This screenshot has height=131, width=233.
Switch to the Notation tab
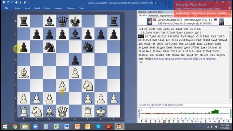point(143,15)
